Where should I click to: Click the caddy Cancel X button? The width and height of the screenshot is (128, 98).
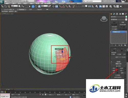(62, 57)
